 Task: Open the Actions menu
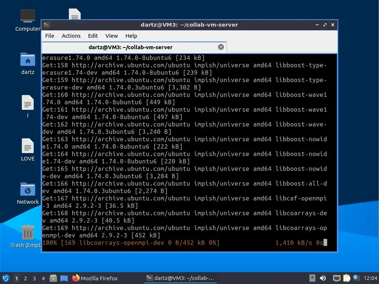(71, 36)
